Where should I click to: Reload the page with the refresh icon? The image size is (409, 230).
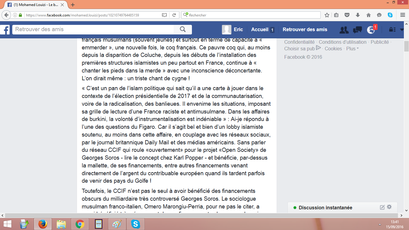[174, 15]
